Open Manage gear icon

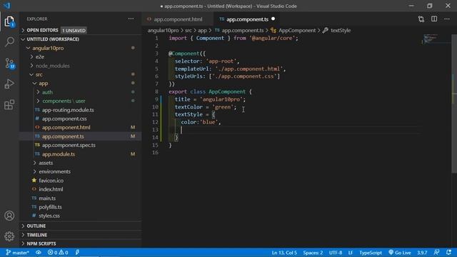(9, 236)
